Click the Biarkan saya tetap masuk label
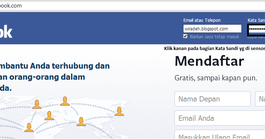Screen dimensions: 265x139 214,37
